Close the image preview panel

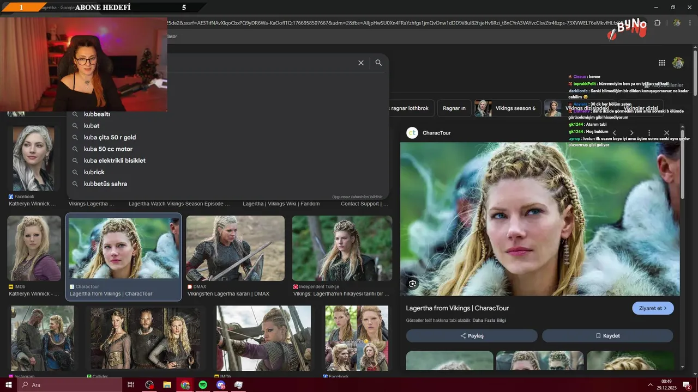click(666, 133)
